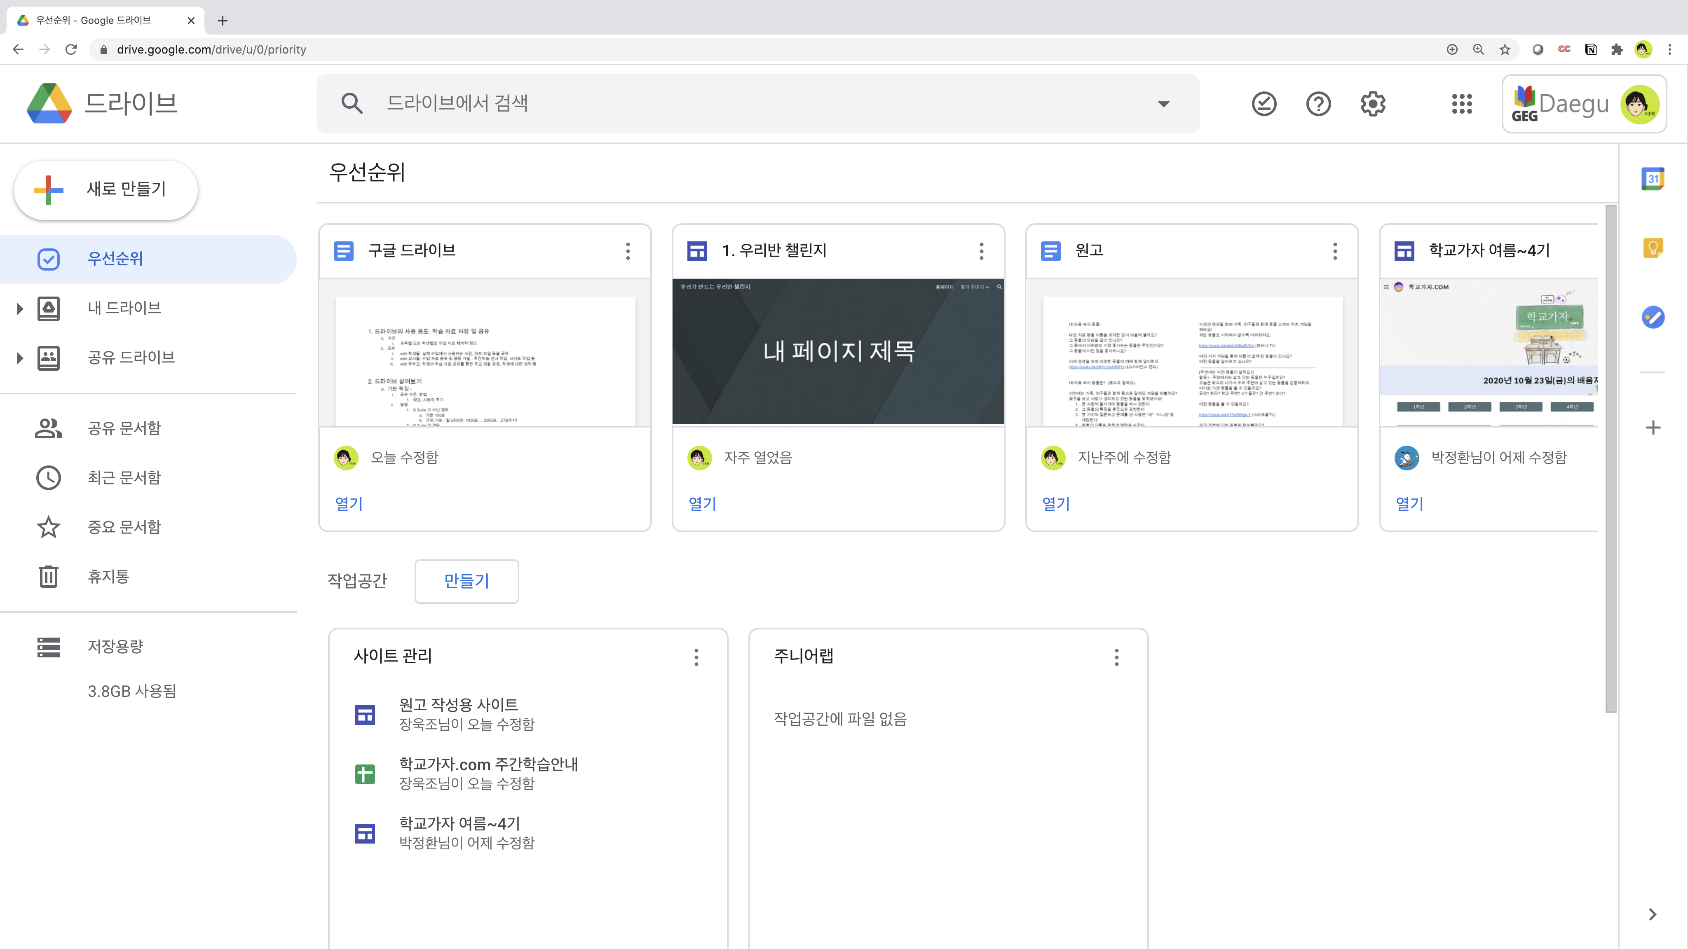Open Google Tasks side panel icon
The width and height of the screenshot is (1688, 949).
click(1653, 318)
